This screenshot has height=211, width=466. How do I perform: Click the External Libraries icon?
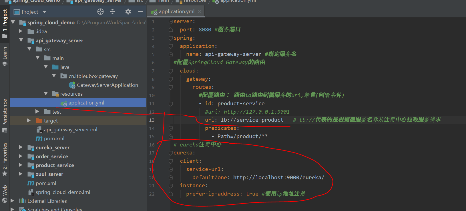point(22,201)
